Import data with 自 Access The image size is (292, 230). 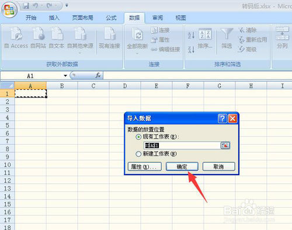[16, 38]
